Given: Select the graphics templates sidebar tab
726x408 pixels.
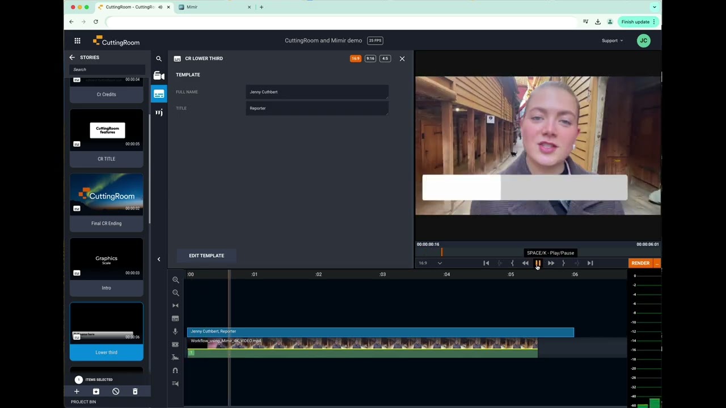Looking at the screenshot, I should [159, 93].
